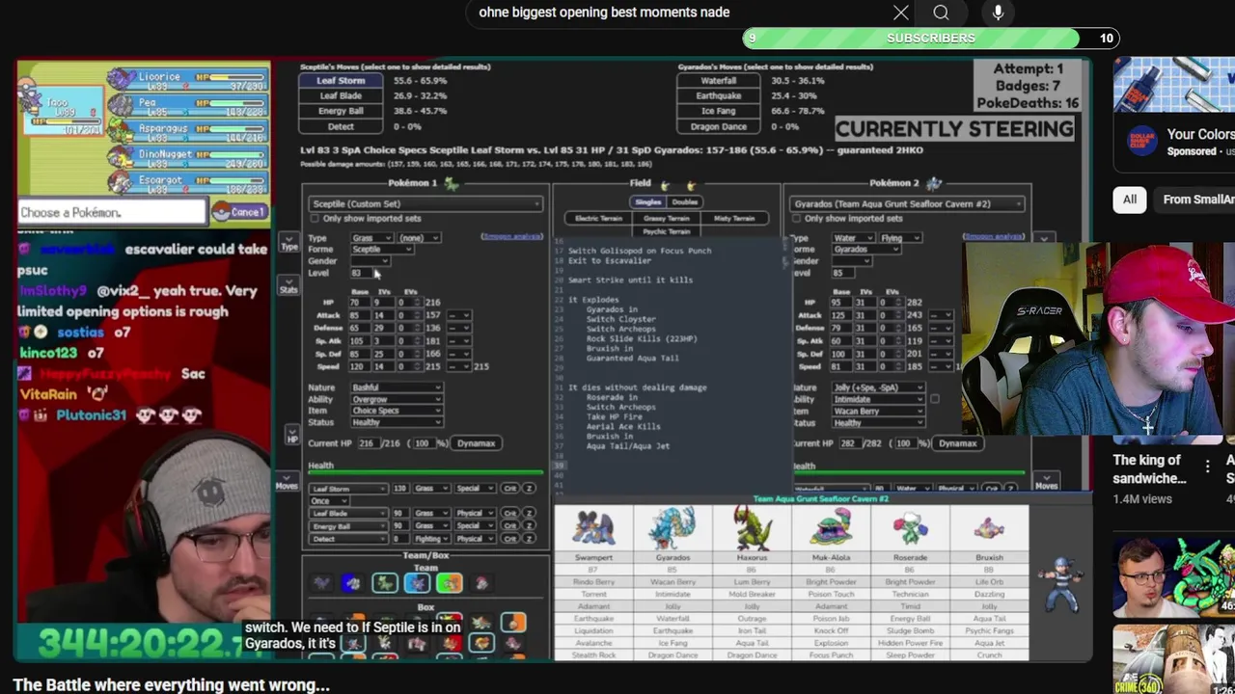Toggle Misty Terrain on the field
Image resolution: width=1235 pixels, height=694 pixels.
pos(734,219)
